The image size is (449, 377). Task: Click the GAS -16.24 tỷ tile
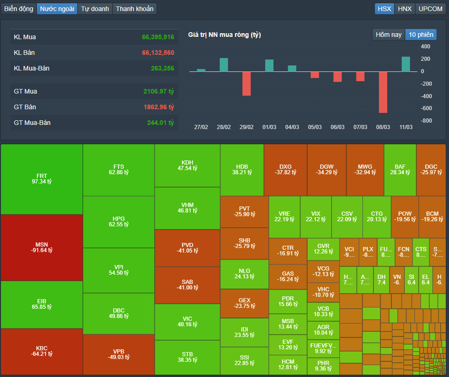[288, 277]
